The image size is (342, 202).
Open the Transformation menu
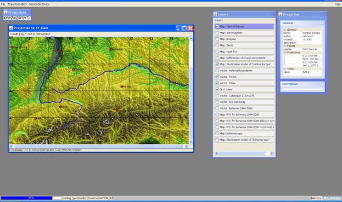(17, 4)
